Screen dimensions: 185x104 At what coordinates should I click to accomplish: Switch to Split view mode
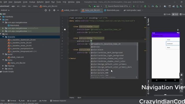coord(175,14)
